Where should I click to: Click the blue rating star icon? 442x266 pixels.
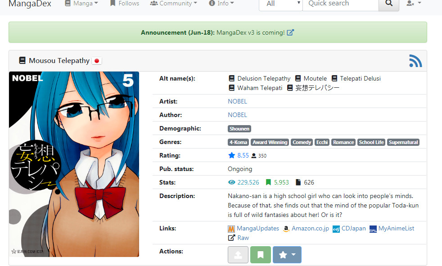point(231,155)
